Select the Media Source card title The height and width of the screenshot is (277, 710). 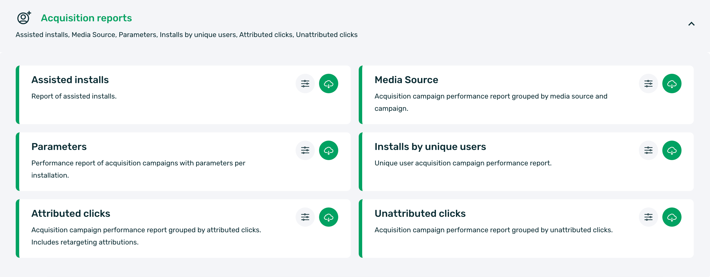coord(406,80)
